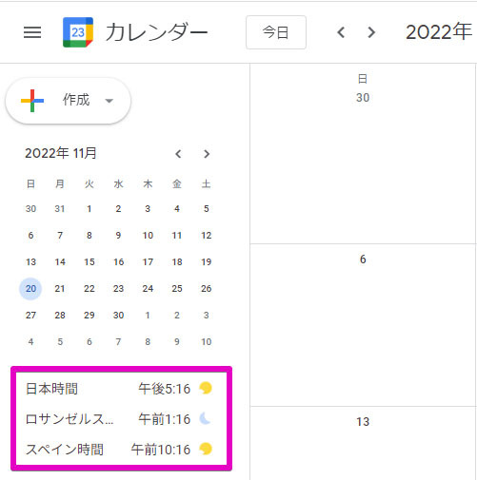Open day 13 in the main grid
477x480 pixels.
(x=363, y=422)
